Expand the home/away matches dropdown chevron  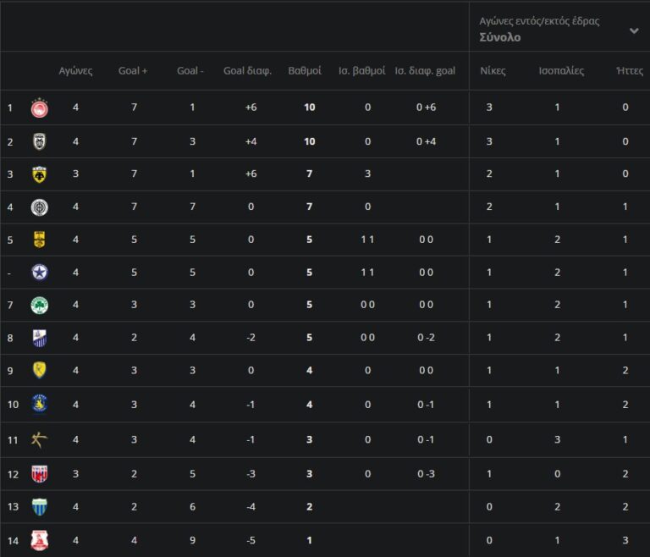pos(634,30)
